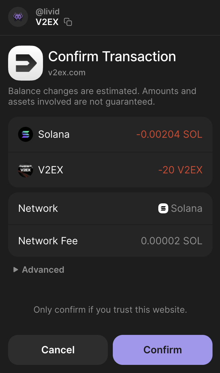This screenshot has height=373, width=220.
Task: Click the -20 V2EX amount
Action: point(180,170)
